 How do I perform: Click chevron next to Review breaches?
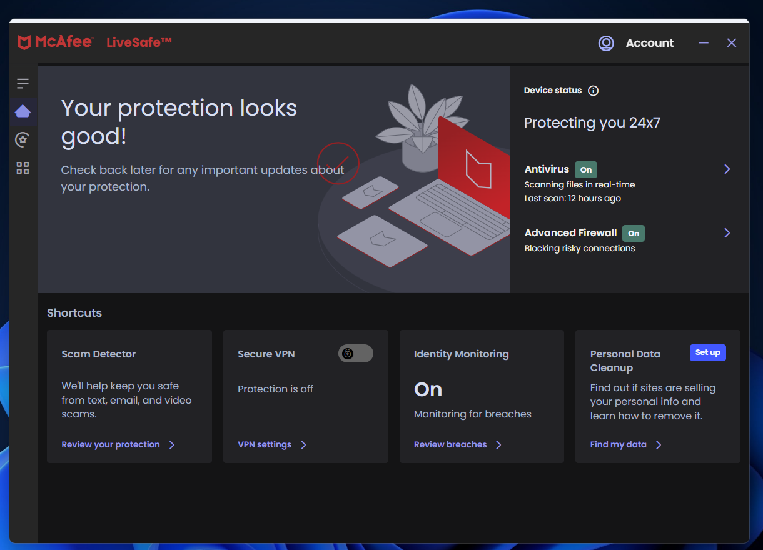click(x=498, y=445)
